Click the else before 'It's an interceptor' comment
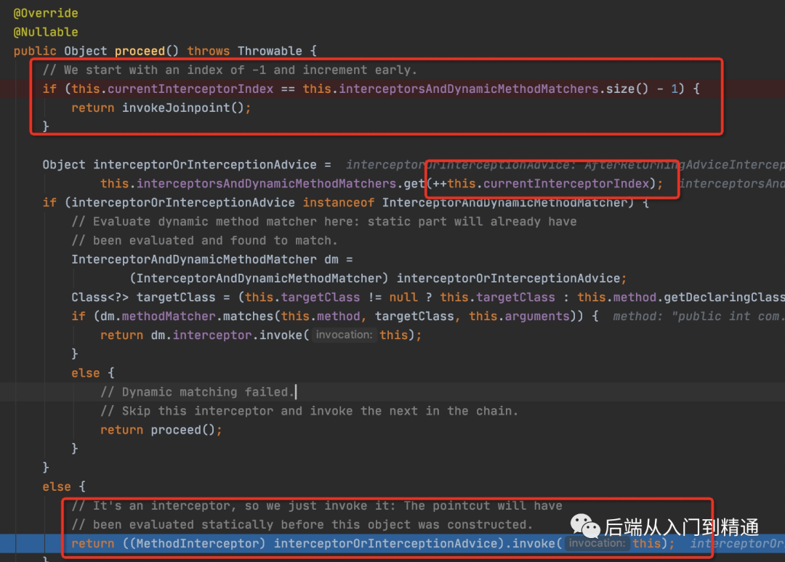 [57, 487]
